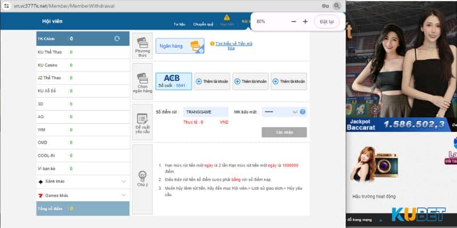Click the password key icon in address bar
457x228 pixels.
tap(325, 6)
